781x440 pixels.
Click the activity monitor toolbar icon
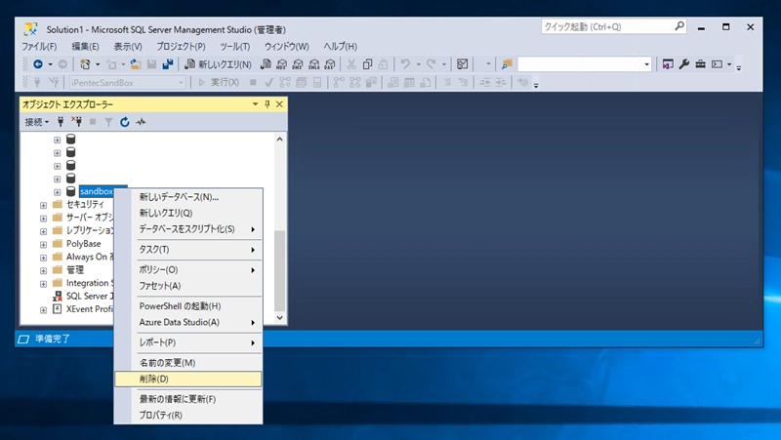tap(462, 64)
